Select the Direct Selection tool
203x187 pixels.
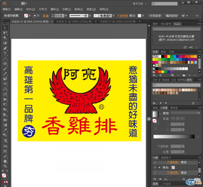point(5,33)
